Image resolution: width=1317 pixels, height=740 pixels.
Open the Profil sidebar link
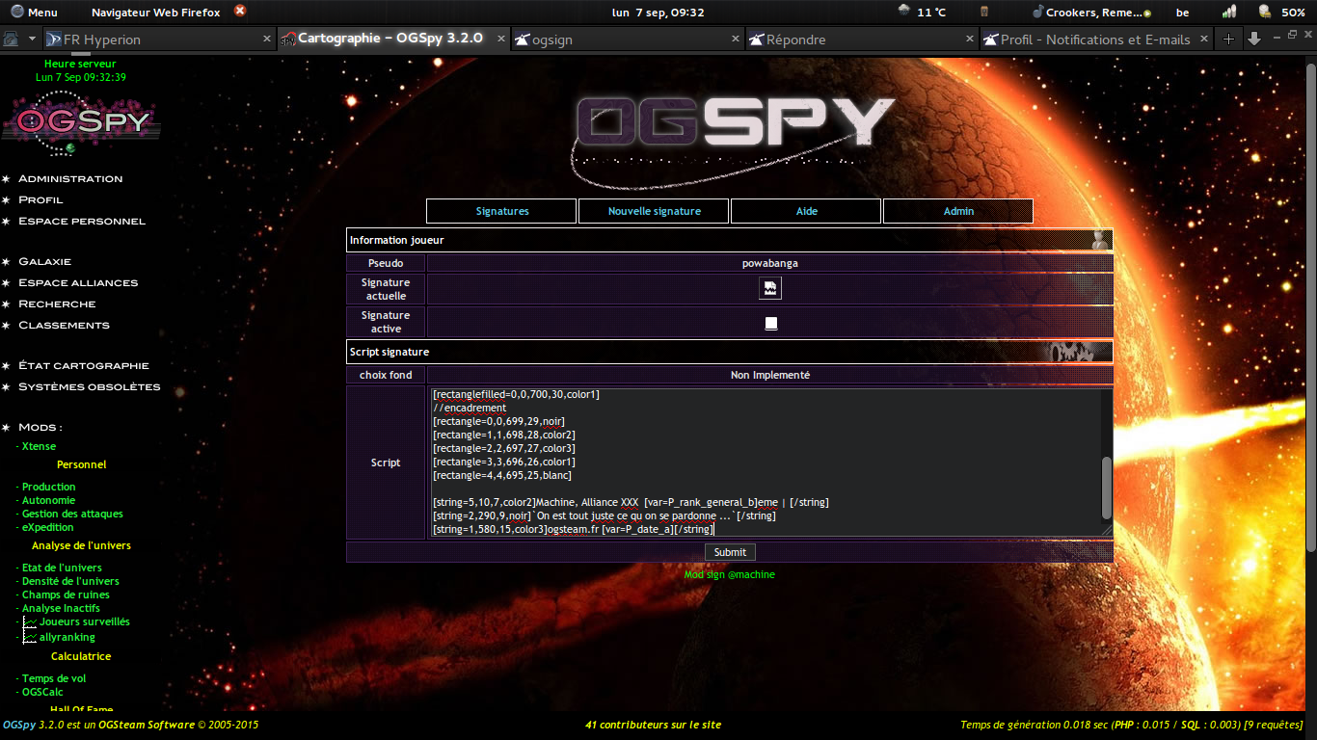40,200
